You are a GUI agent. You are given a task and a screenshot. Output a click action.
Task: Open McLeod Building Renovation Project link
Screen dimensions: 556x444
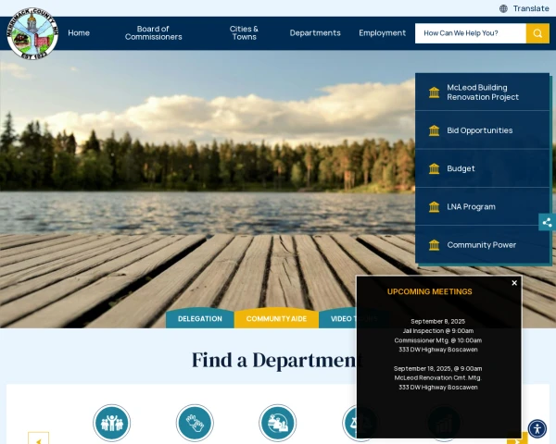(482, 92)
